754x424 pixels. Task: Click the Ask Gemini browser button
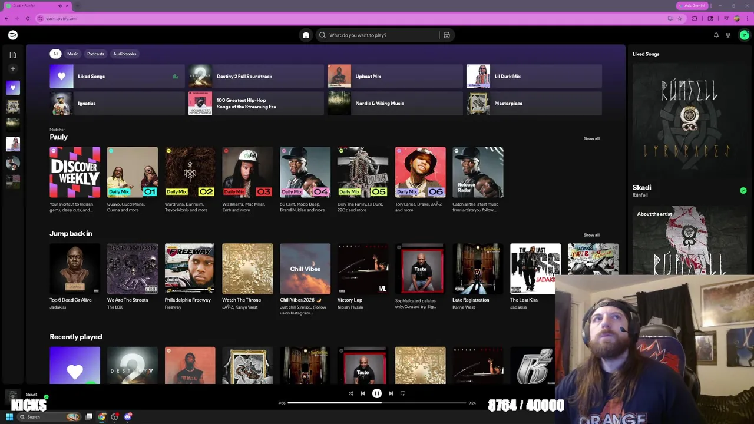click(x=692, y=6)
